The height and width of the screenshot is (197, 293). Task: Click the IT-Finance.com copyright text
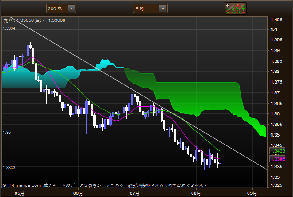[22, 185]
